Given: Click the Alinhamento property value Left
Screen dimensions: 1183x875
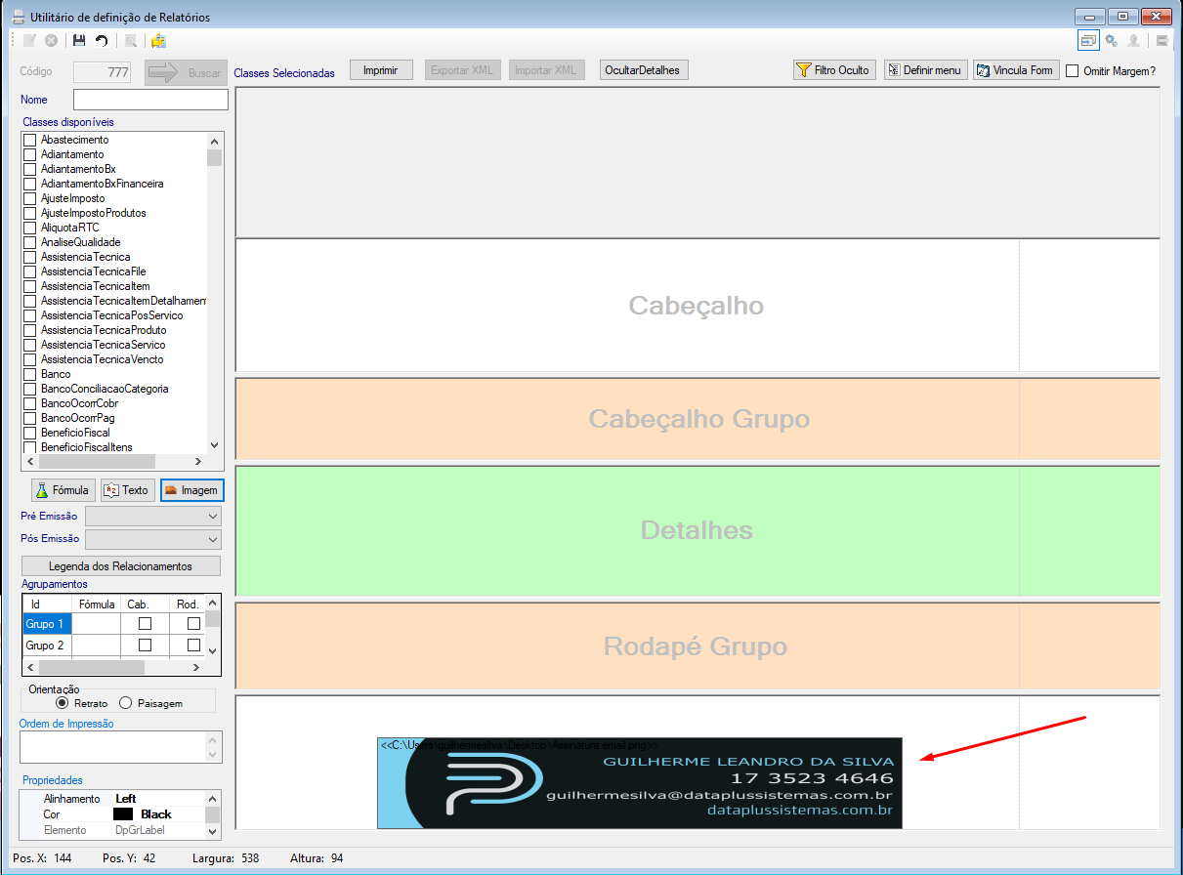Looking at the screenshot, I should [125, 798].
